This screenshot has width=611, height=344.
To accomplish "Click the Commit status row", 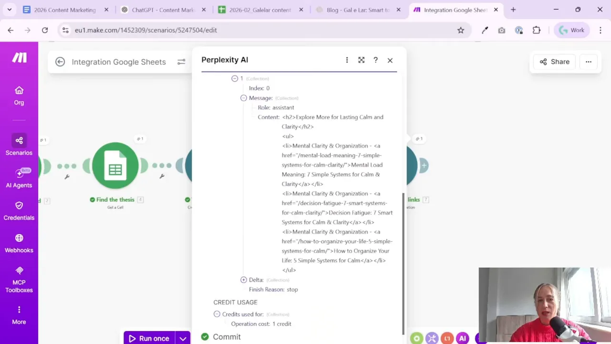I will [x=221, y=337].
